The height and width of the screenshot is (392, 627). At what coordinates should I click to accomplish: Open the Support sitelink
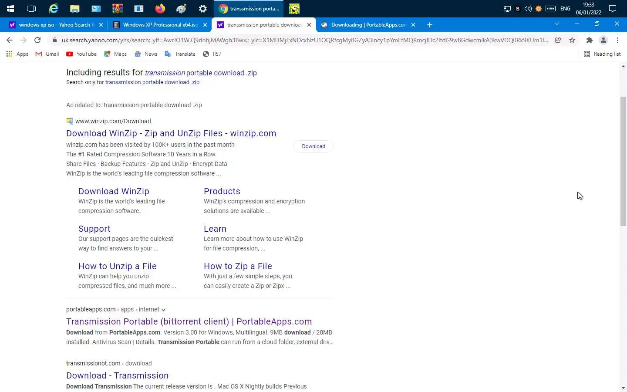coord(94,229)
